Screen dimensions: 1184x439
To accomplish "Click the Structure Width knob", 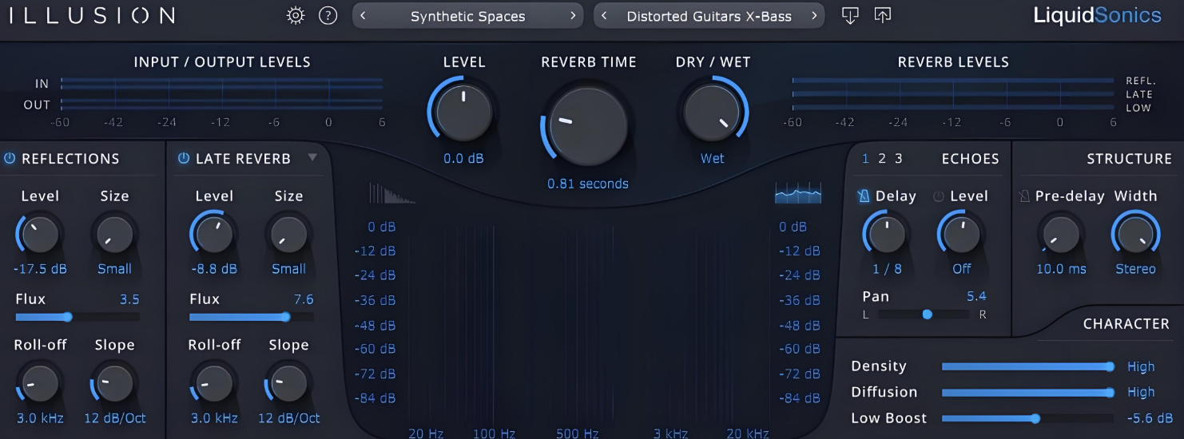I will click(x=1135, y=235).
